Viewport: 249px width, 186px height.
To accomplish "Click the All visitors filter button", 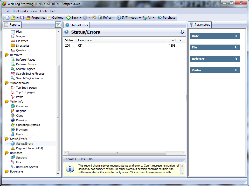I will pyautogui.click(x=147, y=18).
